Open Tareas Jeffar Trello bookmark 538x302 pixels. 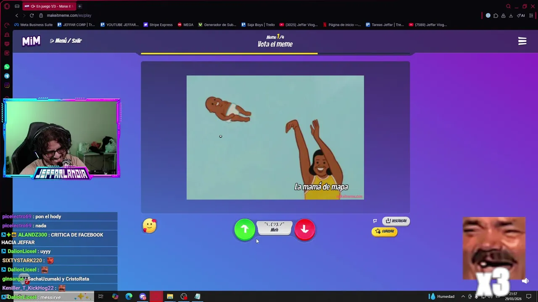[385, 25]
